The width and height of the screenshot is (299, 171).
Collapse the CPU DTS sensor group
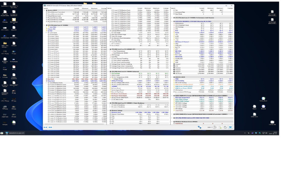pyautogui.click(x=108, y=49)
